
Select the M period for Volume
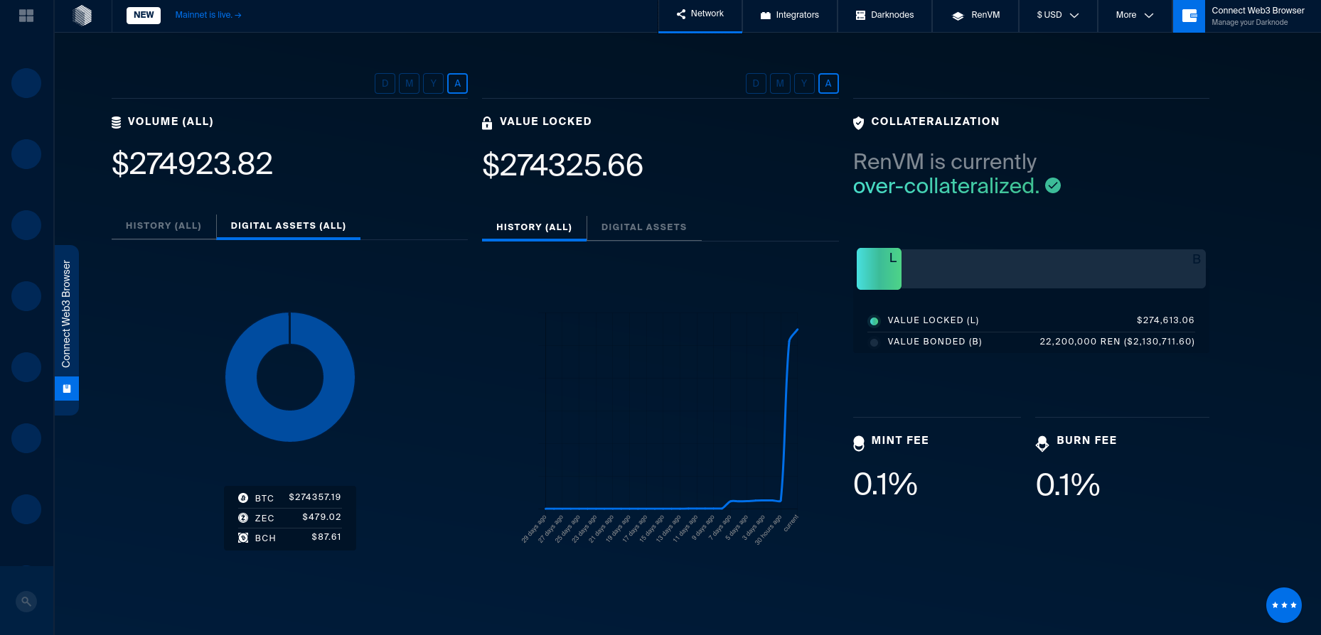[x=409, y=84]
